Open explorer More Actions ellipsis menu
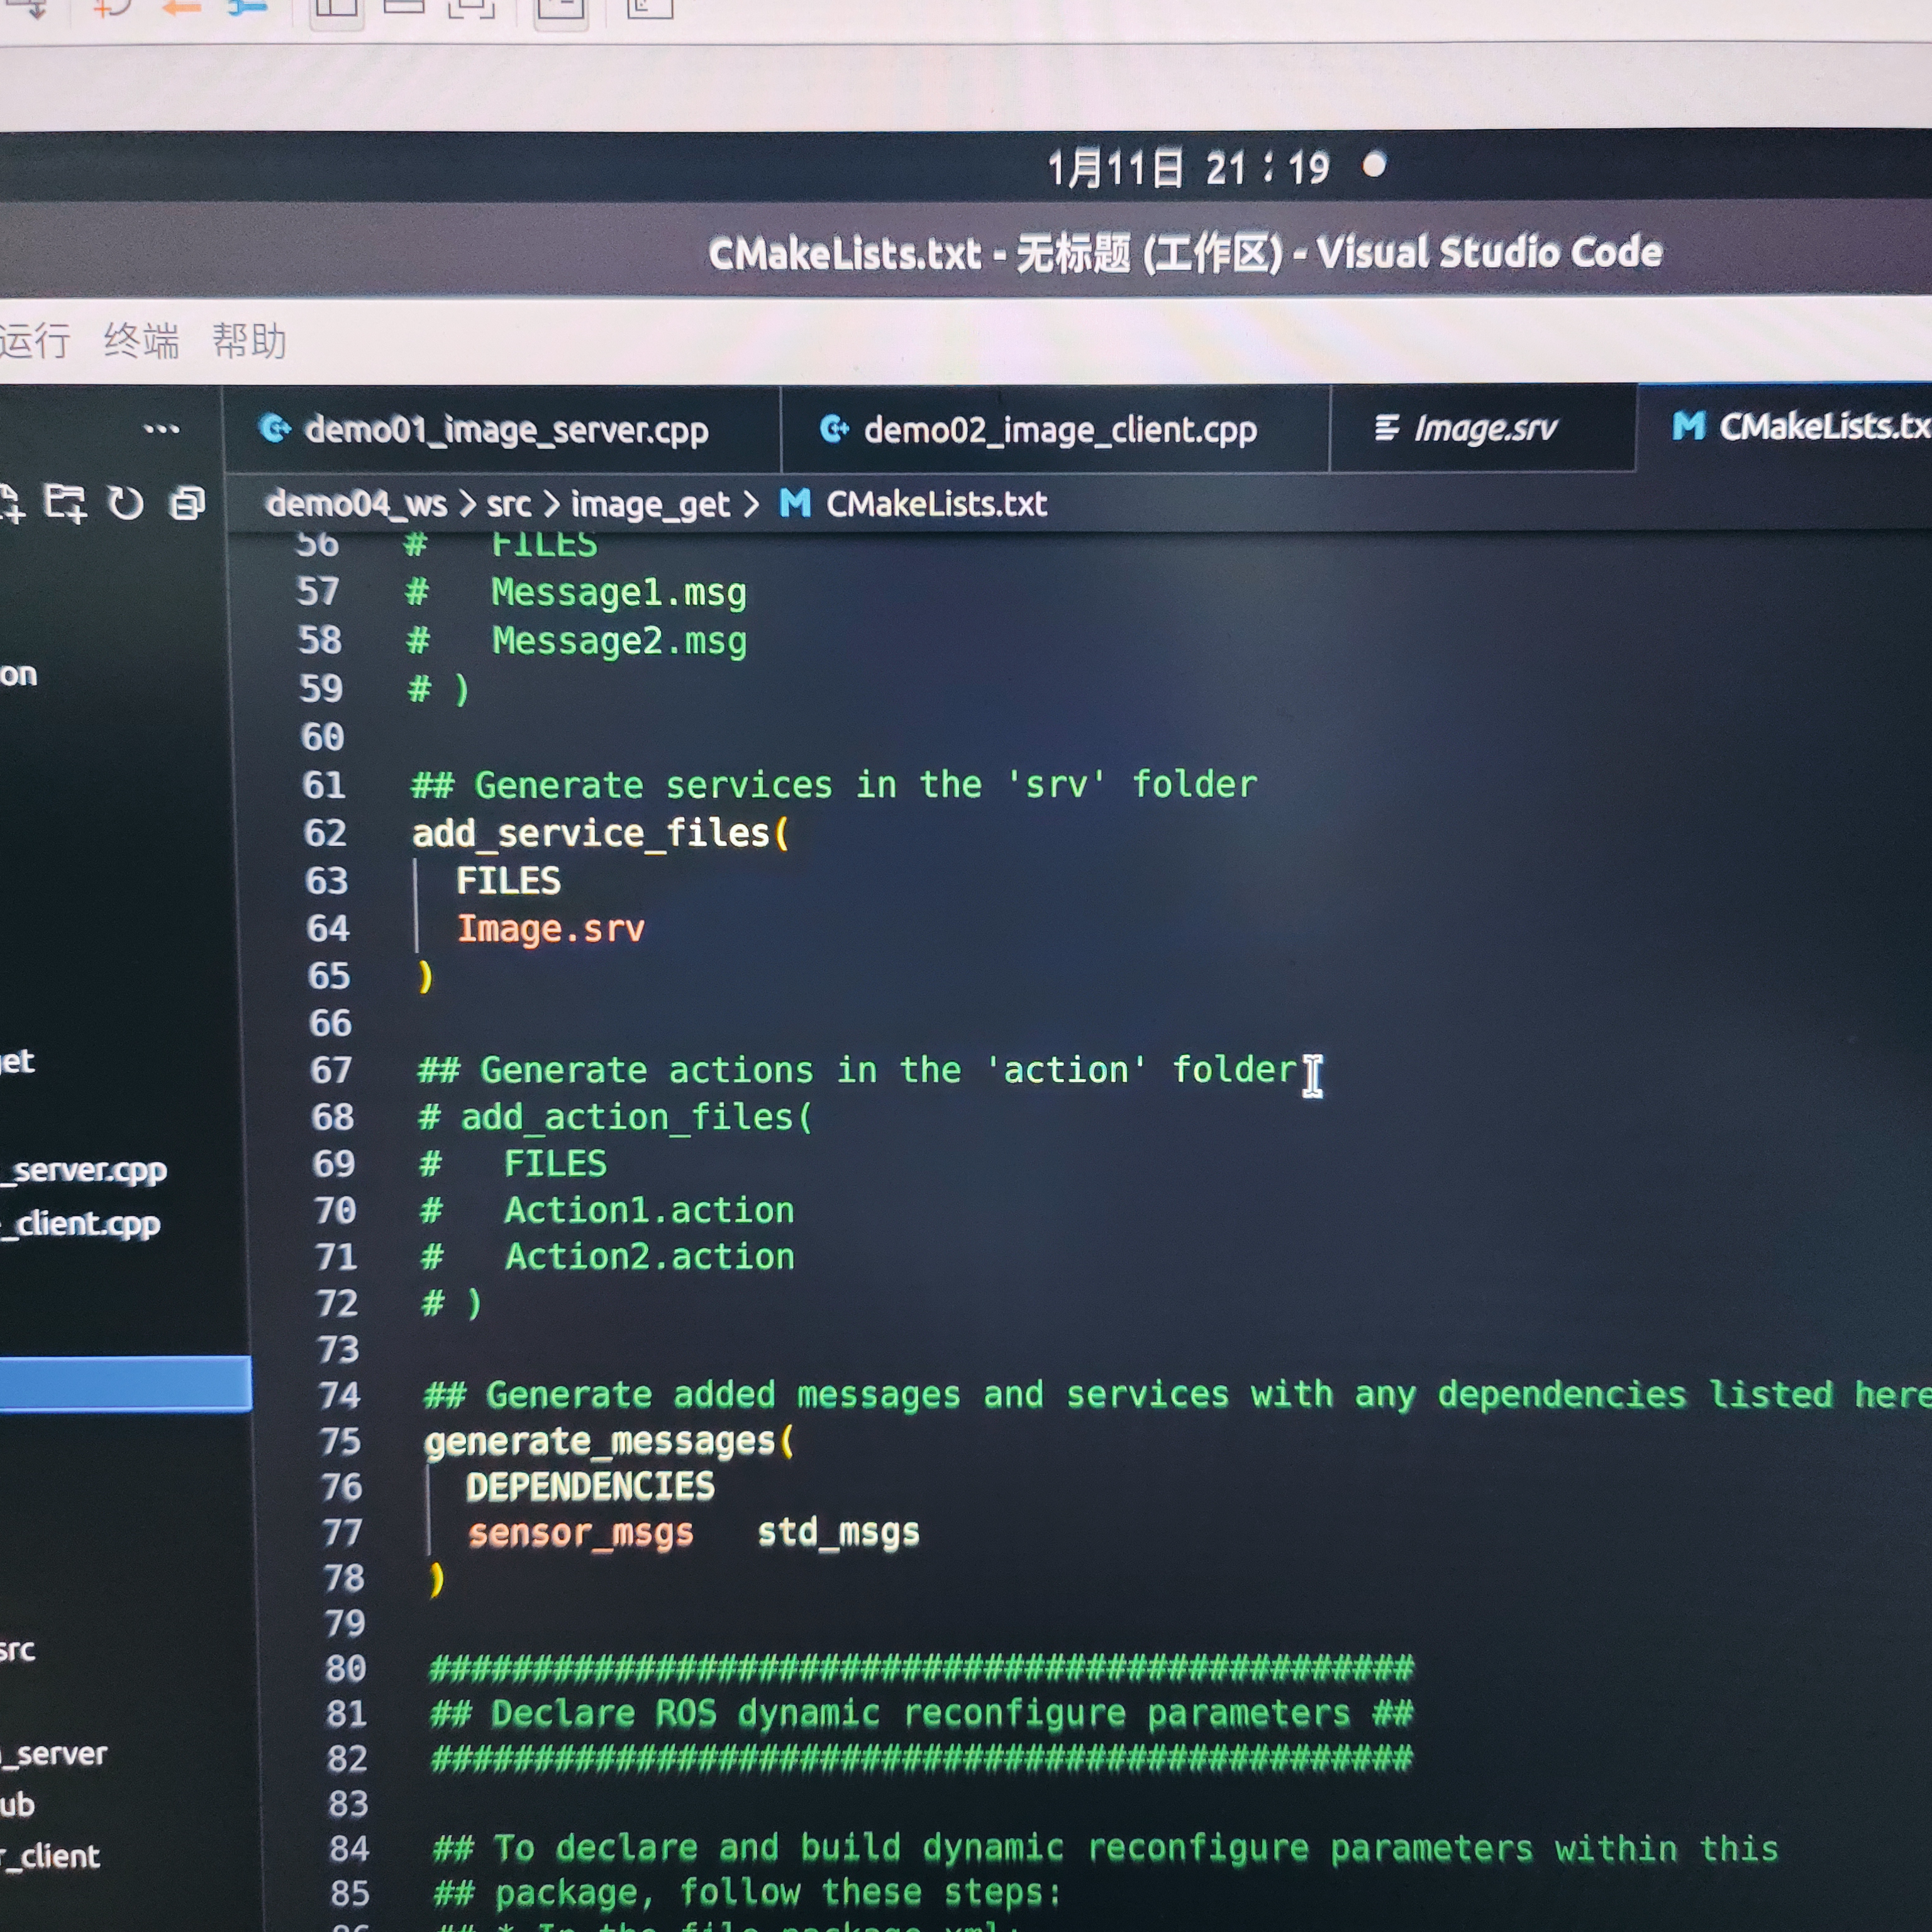Image resolution: width=1932 pixels, height=1932 pixels. [x=161, y=430]
